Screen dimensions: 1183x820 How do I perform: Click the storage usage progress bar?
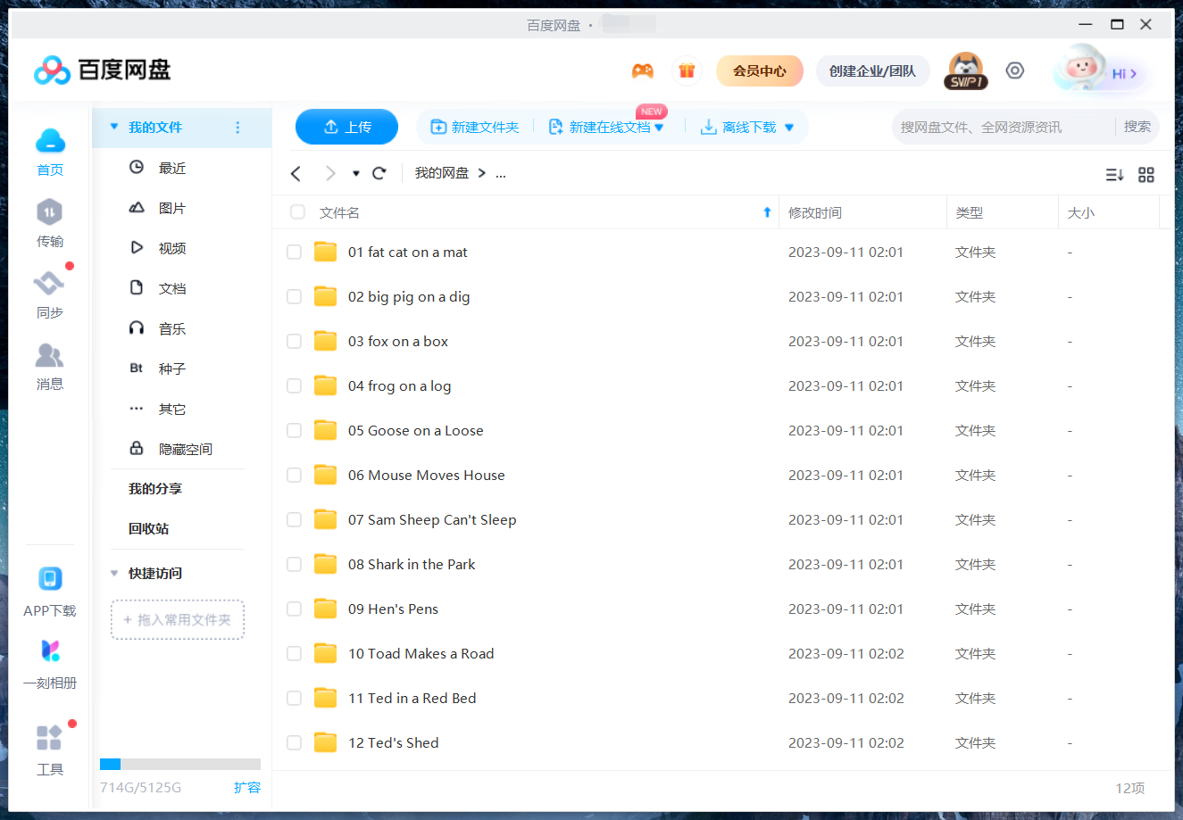tap(179, 764)
